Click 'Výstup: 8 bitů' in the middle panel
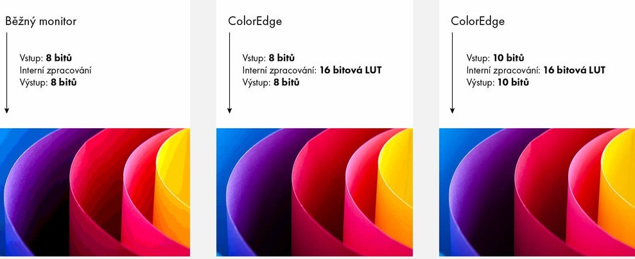 point(271,83)
